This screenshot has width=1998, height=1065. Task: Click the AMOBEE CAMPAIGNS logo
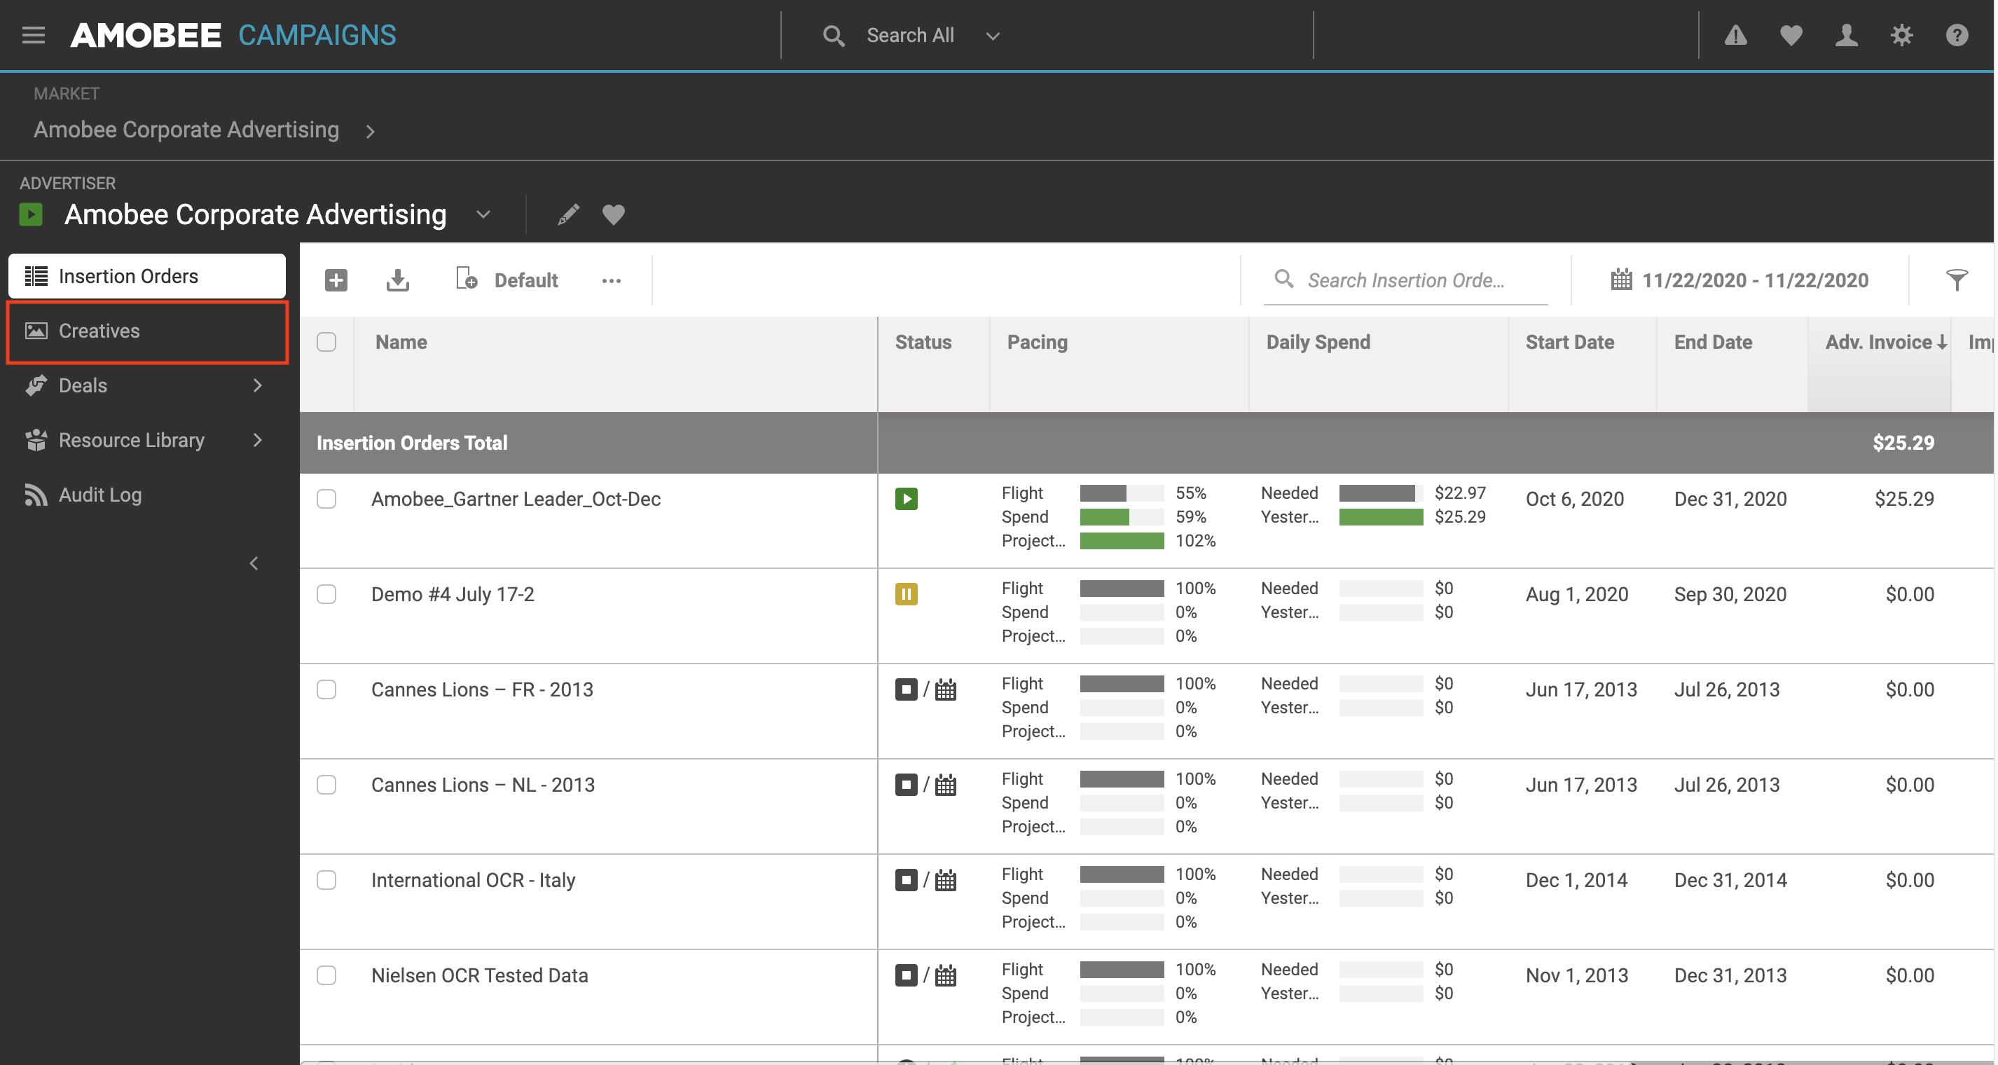[x=233, y=35]
